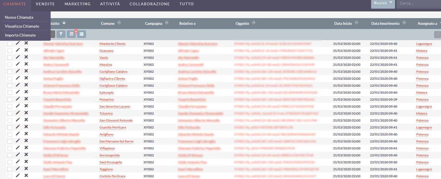The width and height of the screenshot is (441, 179).
Task: Open the column chooser icon with red badge
Action: click(72, 34)
